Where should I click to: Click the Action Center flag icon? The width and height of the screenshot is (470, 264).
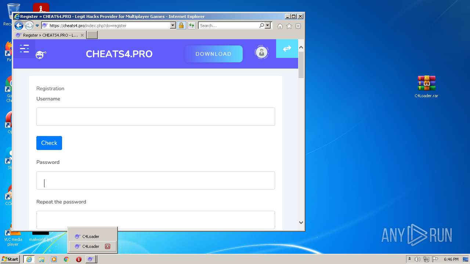pos(435,259)
